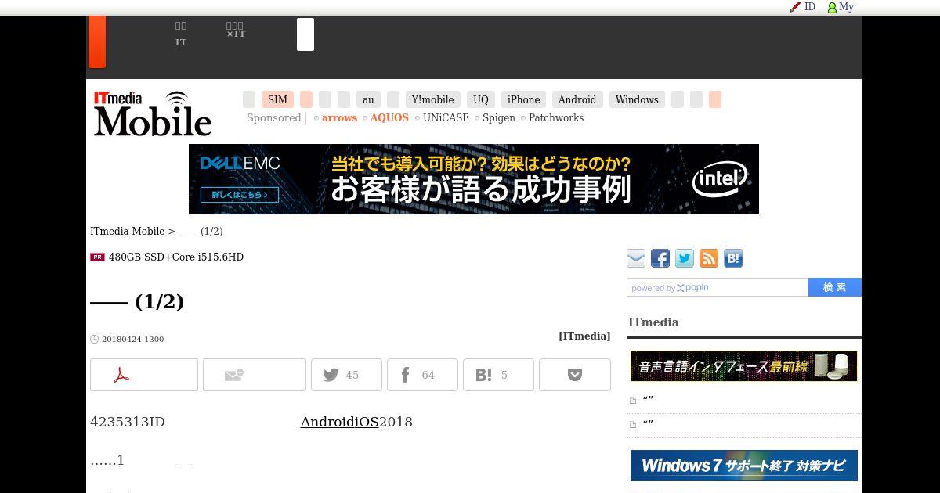Click the Hatena B! bookmark icon

pyautogui.click(x=733, y=258)
